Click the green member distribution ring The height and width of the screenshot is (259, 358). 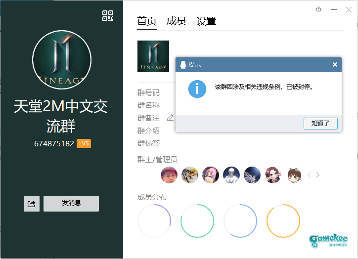[197, 221]
